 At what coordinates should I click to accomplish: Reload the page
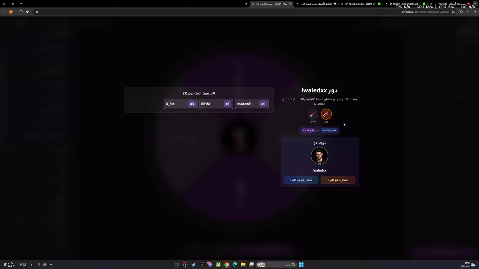click(461, 12)
